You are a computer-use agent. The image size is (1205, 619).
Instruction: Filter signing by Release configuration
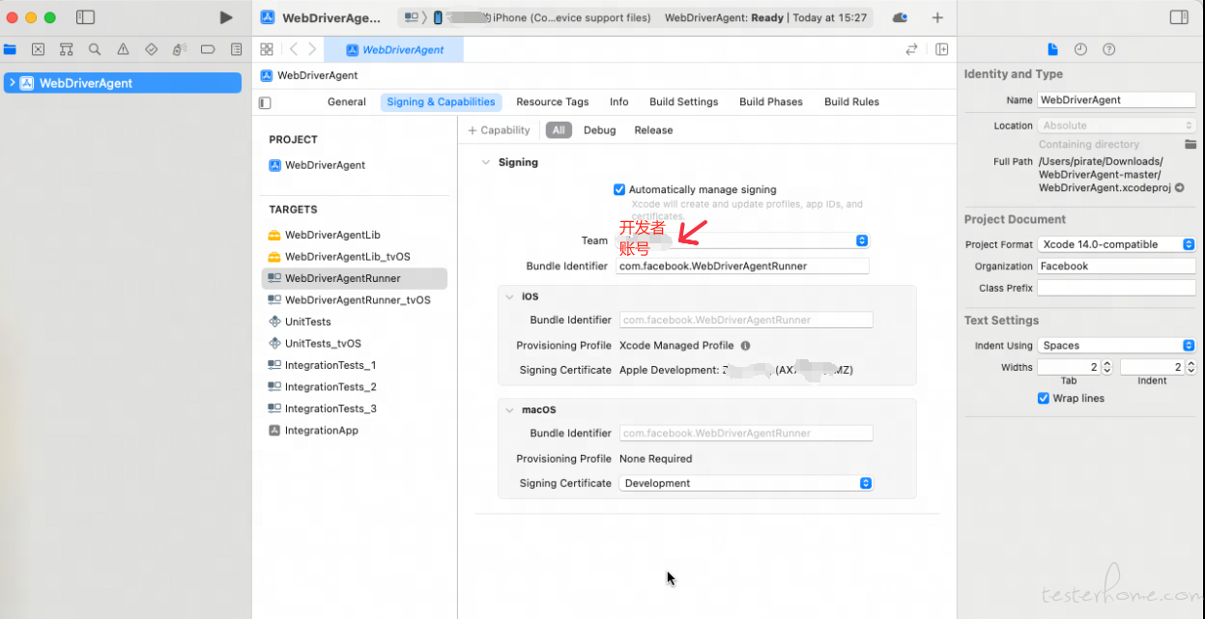[x=653, y=130]
